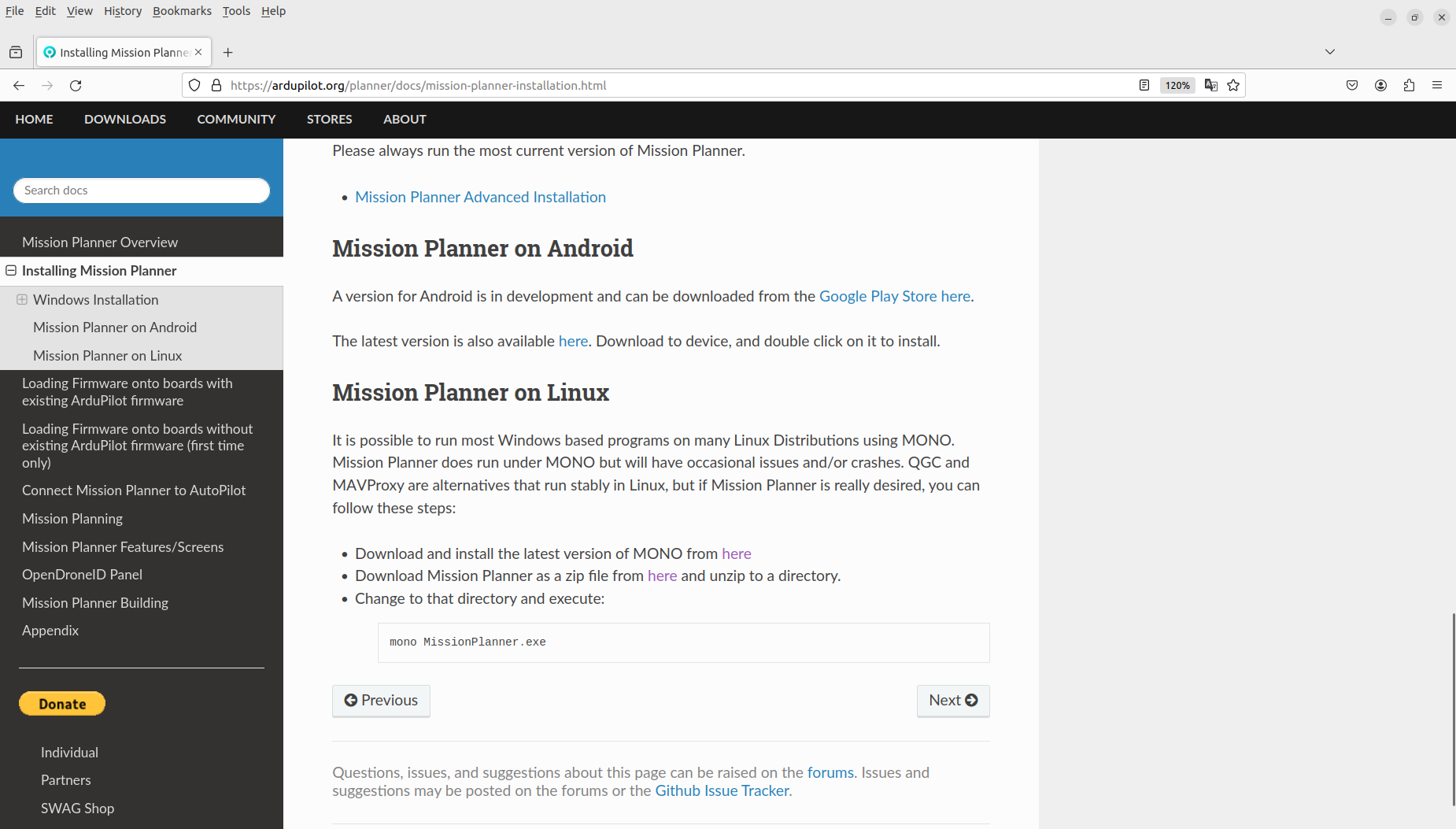Go back to the previous browser page
This screenshot has height=829, width=1456.
tap(19, 85)
